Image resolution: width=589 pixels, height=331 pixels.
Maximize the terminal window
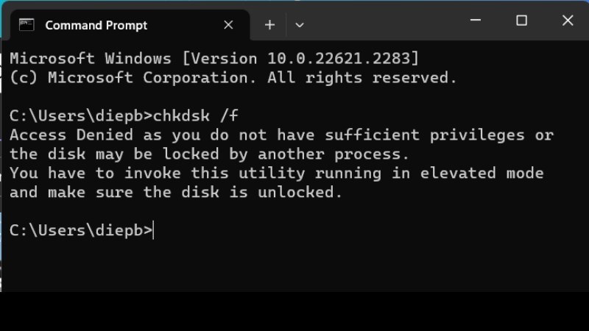(x=521, y=21)
